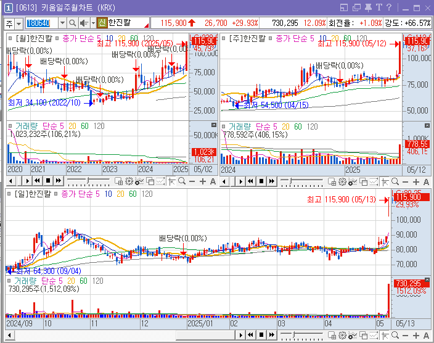The image size is (434, 343).
Task: Fast-forward daily chart replay
Action: click(x=272, y=335)
